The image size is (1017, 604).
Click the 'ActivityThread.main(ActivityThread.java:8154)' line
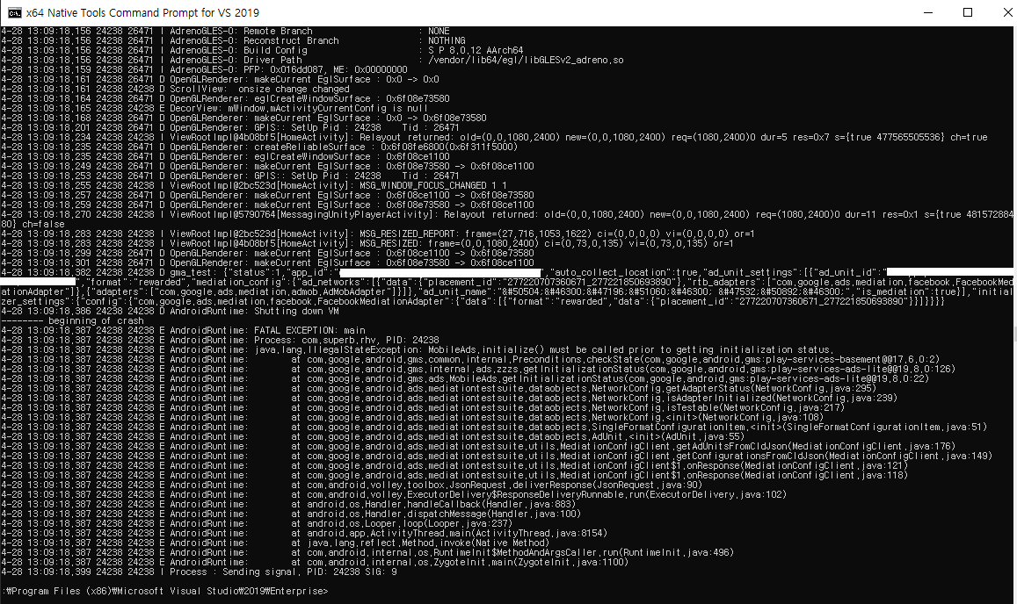click(303, 534)
